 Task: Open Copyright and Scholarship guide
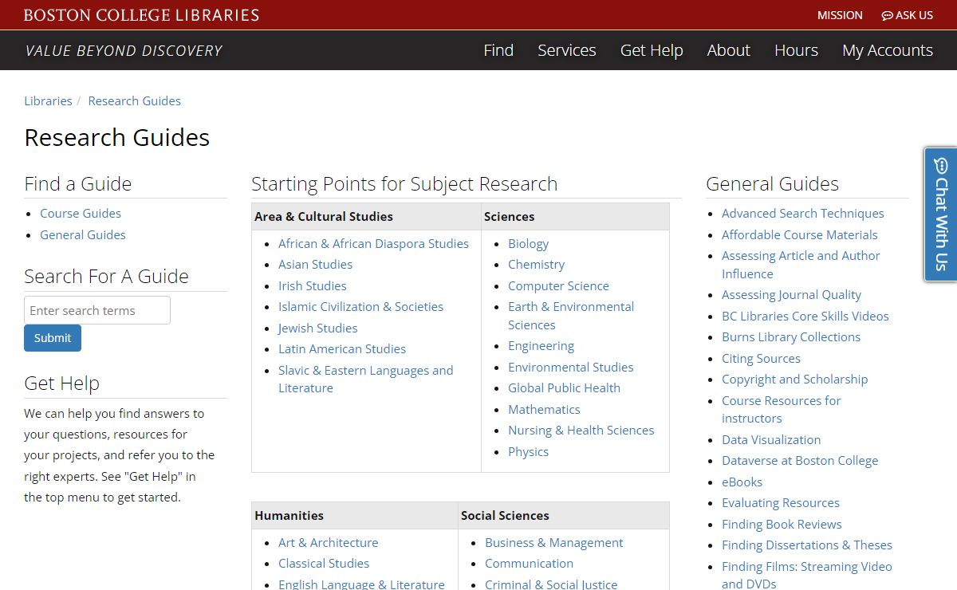pos(794,379)
